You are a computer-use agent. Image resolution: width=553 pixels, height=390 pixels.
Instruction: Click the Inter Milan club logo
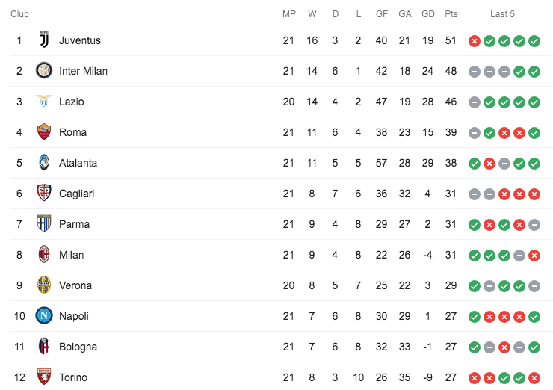click(x=44, y=71)
